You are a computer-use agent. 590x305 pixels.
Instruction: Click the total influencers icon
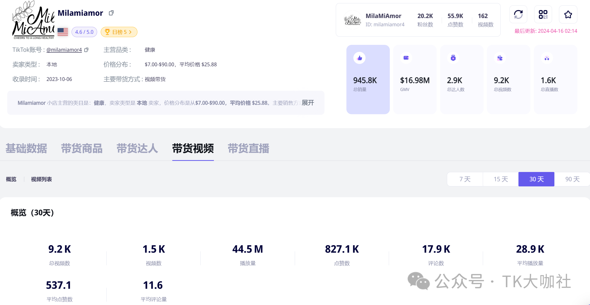(x=453, y=58)
